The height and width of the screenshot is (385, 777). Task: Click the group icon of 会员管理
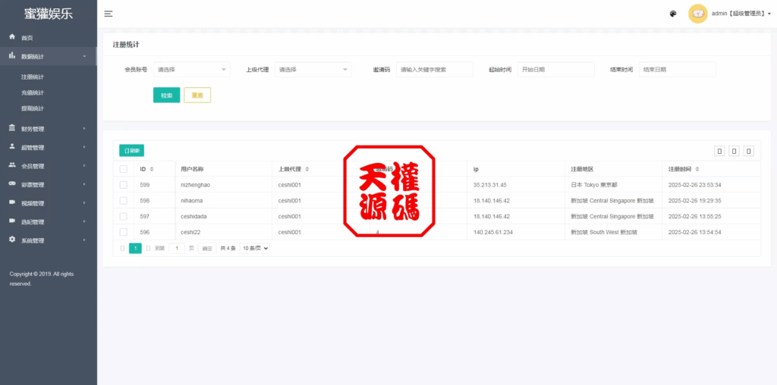(x=12, y=165)
